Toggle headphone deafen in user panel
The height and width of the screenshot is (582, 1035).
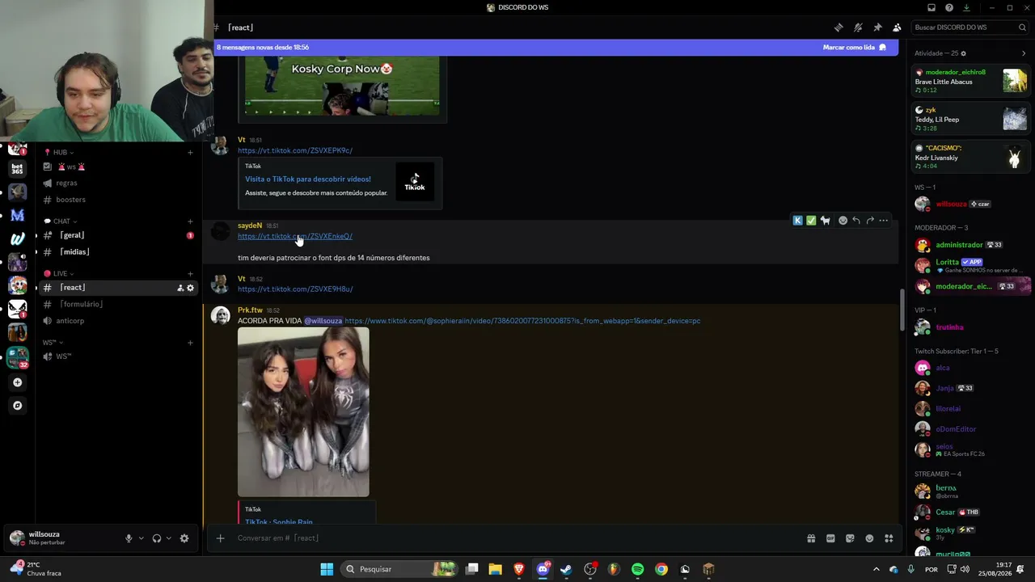[157, 538]
